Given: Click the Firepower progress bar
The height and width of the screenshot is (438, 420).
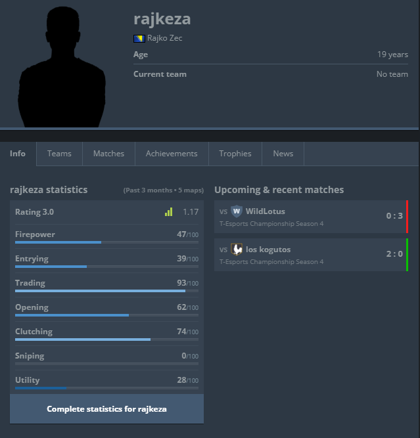Looking at the screenshot, I should coord(107,242).
